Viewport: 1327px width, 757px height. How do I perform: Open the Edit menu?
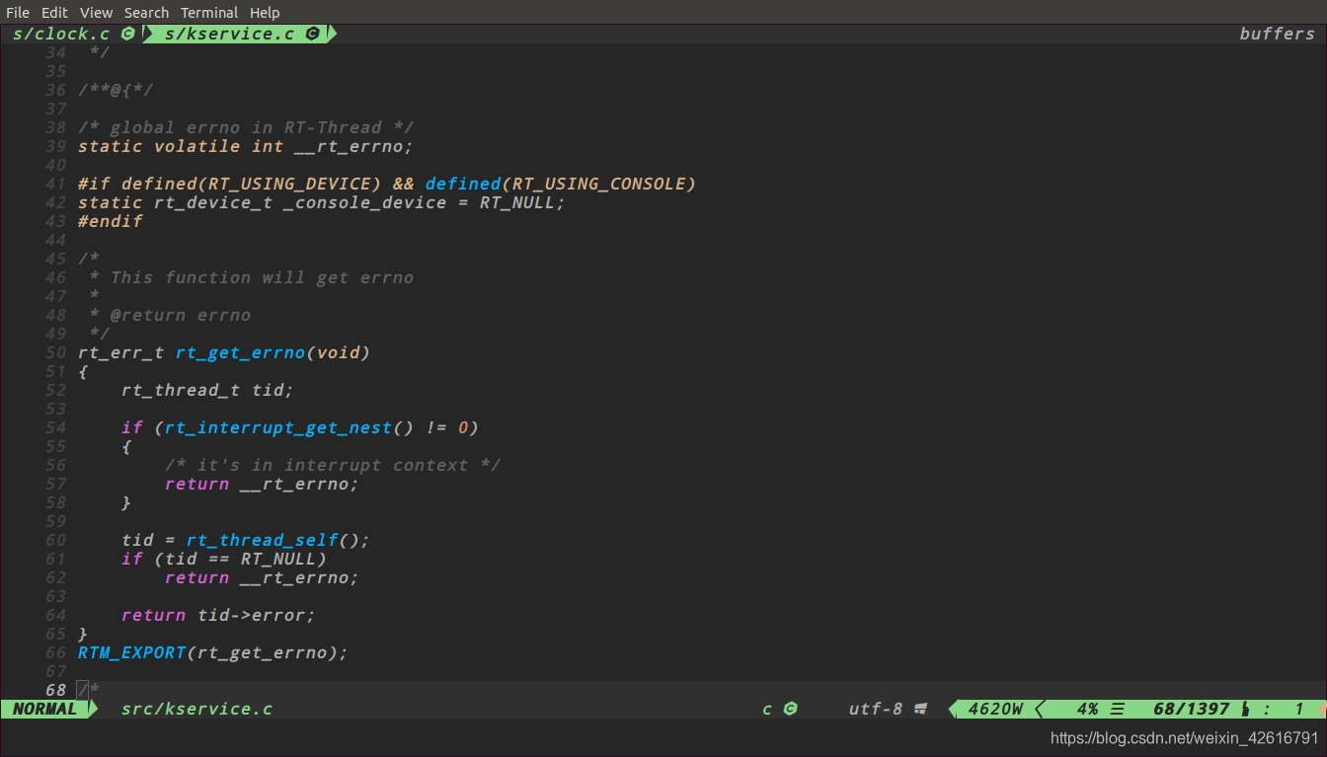(x=54, y=13)
